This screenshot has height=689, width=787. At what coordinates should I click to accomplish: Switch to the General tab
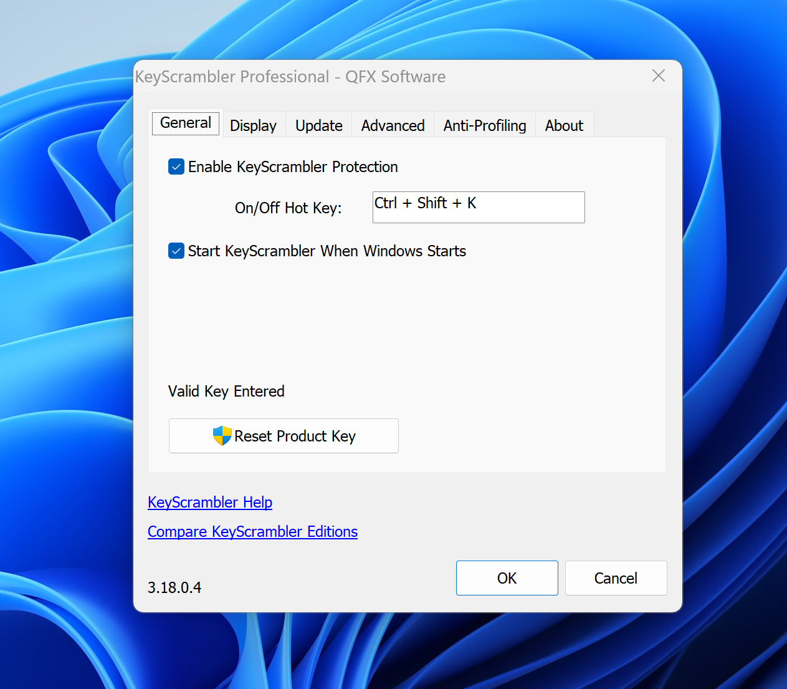186,123
